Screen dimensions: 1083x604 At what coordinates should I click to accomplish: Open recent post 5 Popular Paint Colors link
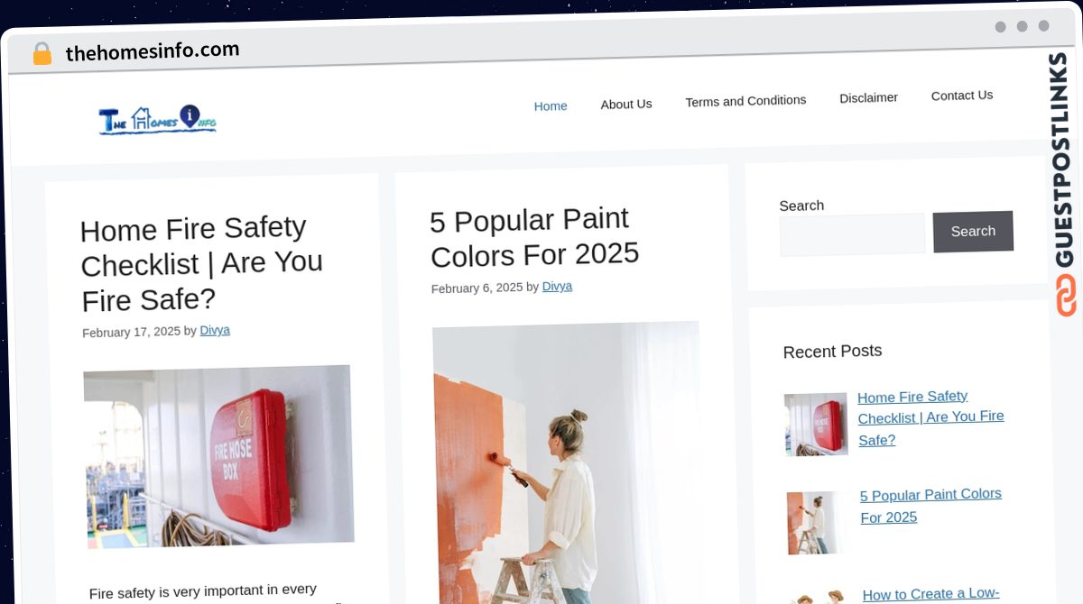tap(930, 506)
